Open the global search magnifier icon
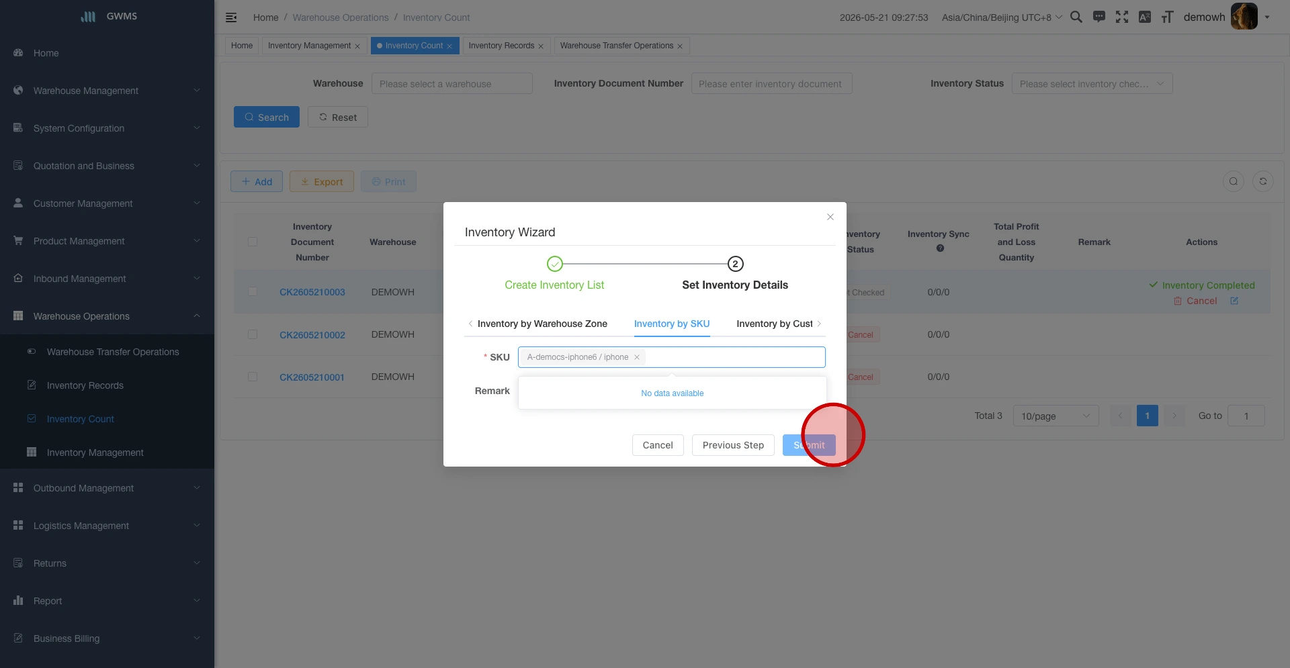 pos(1076,17)
